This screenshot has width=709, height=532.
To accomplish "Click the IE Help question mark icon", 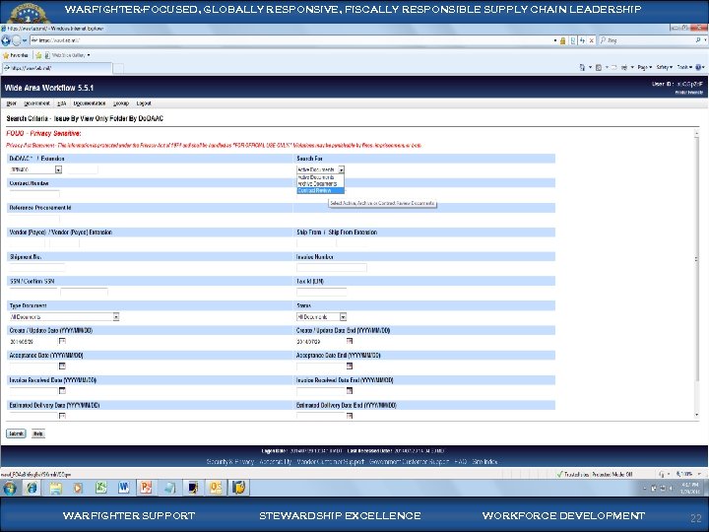I will tap(698, 67).
